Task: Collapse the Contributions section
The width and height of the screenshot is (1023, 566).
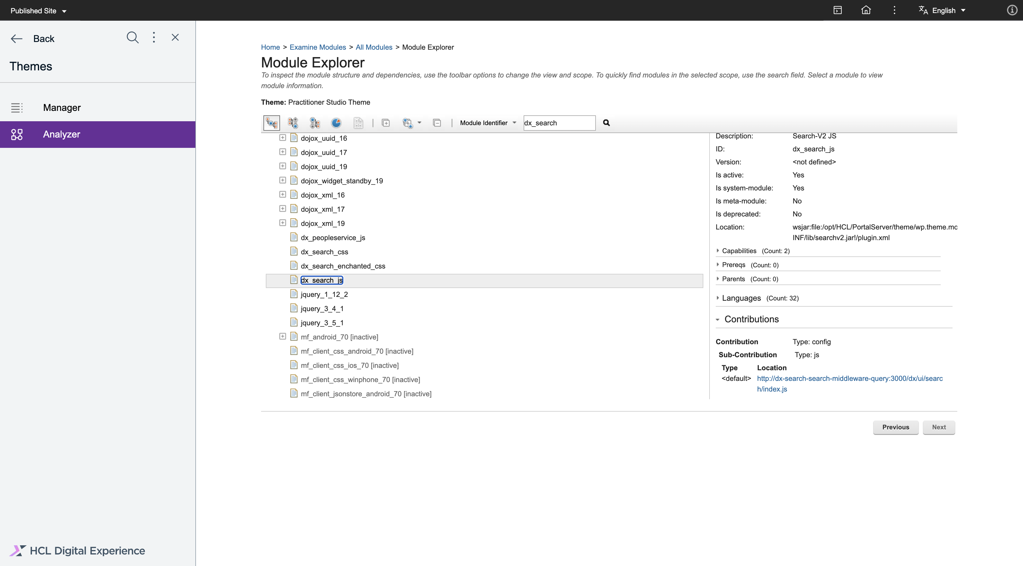Action: point(718,319)
